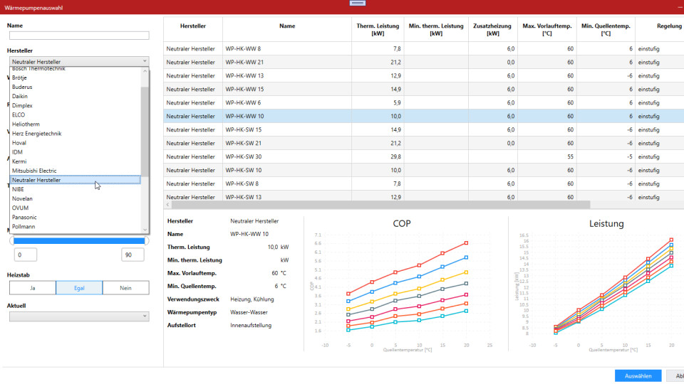Screen dimensions: 684x384
Task: Sort by Max. Vorlauftemp. column header
Action: coord(547,30)
